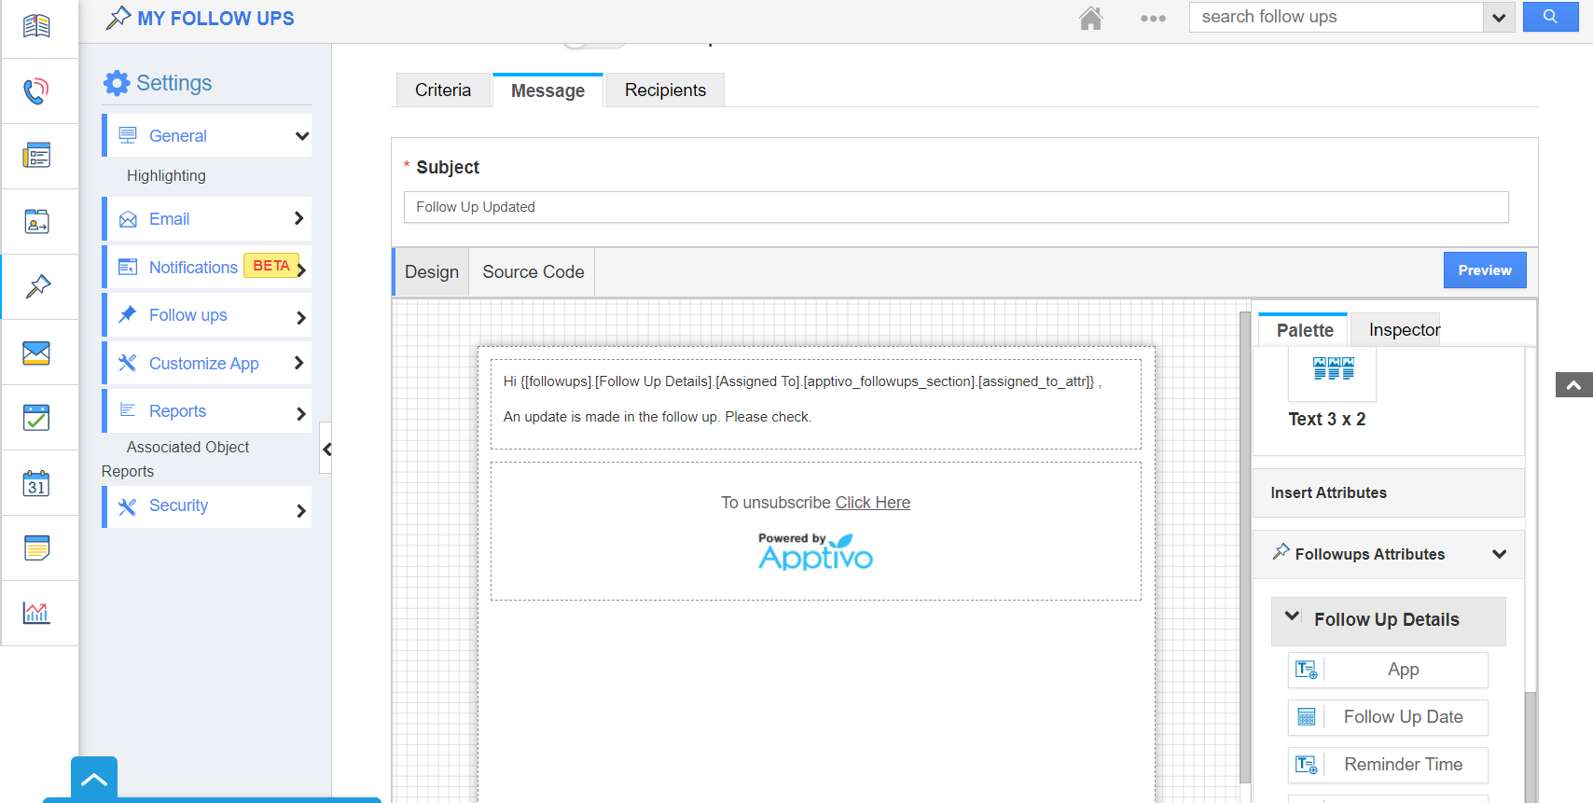Viewport: 1593px width, 803px height.
Task: Open the phone calls app icon
Action: tap(36, 90)
